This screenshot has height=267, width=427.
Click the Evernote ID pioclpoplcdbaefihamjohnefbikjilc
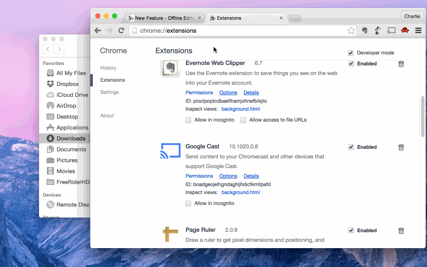[230, 101]
